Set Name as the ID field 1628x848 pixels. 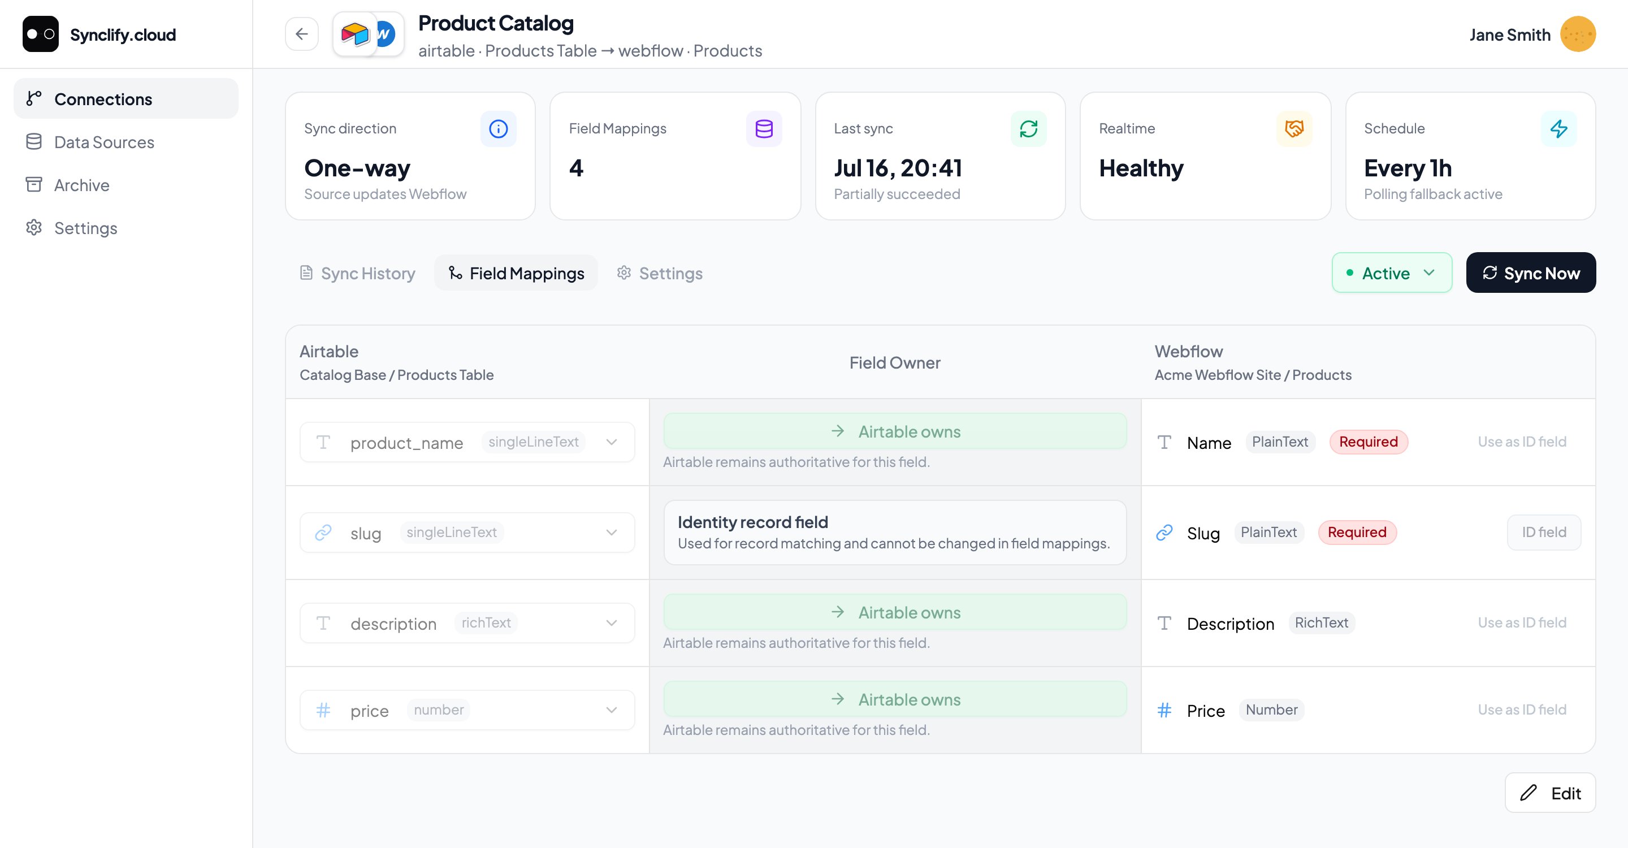pos(1522,442)
